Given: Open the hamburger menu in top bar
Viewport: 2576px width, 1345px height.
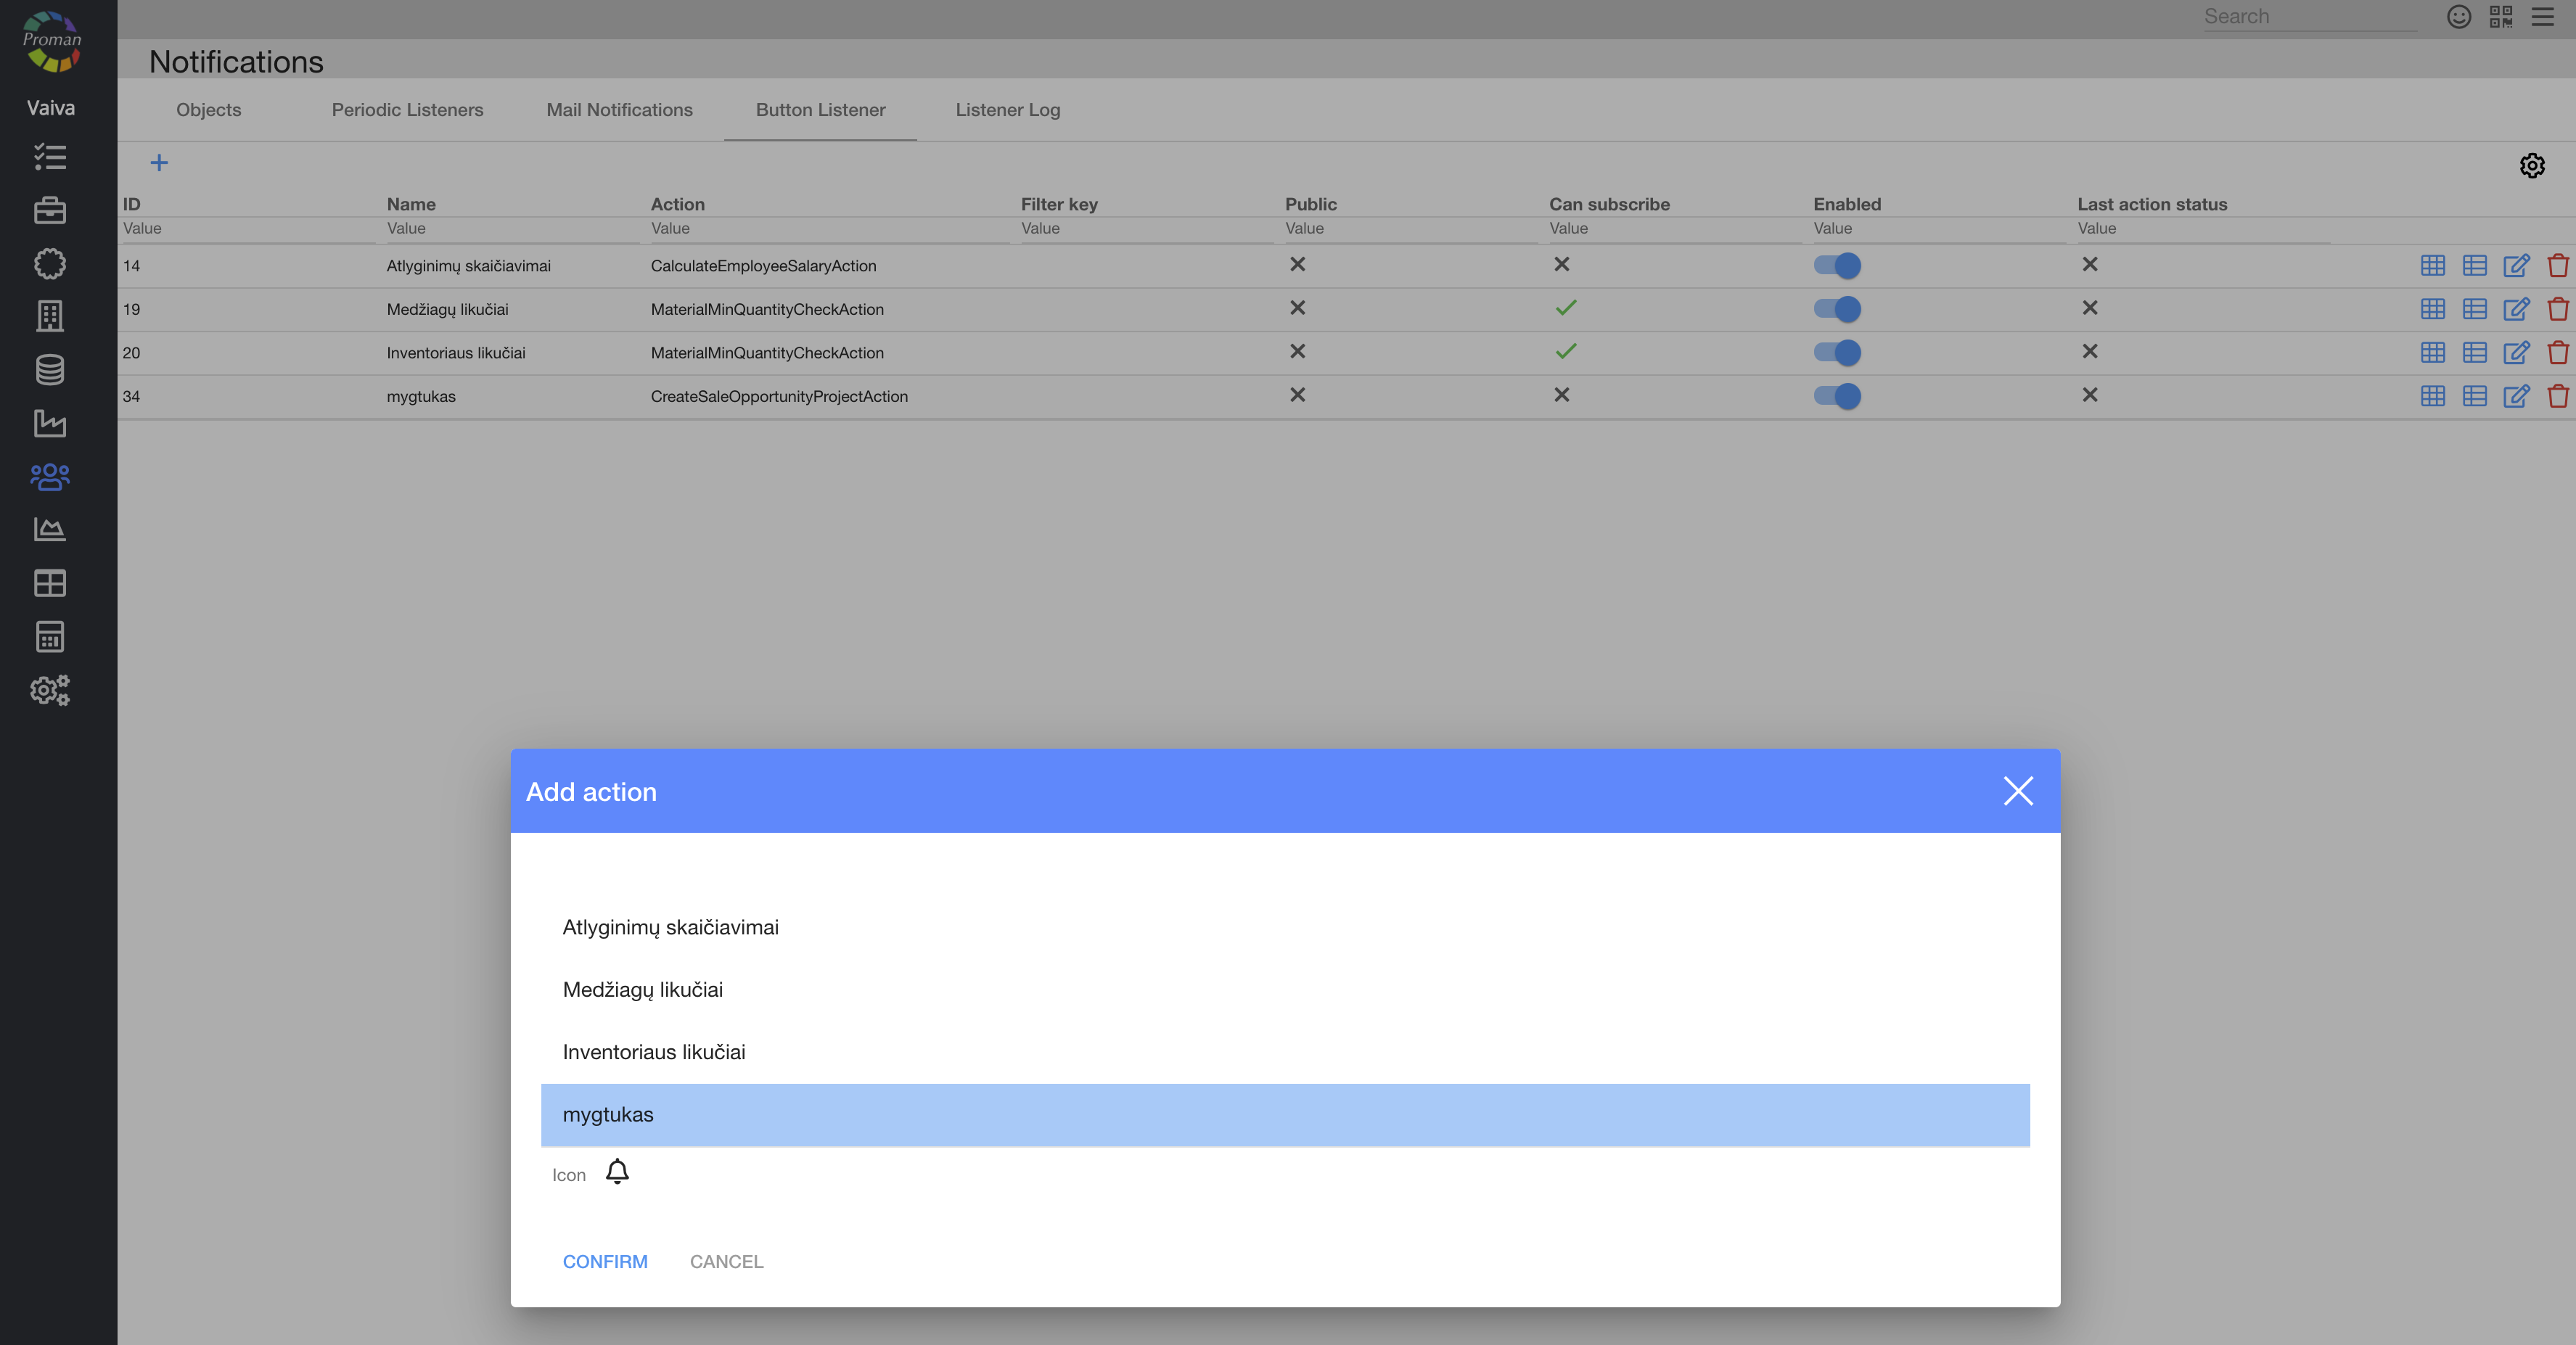Looking at the screenshot, I should pyautogui.click(x=2542, y=17).
